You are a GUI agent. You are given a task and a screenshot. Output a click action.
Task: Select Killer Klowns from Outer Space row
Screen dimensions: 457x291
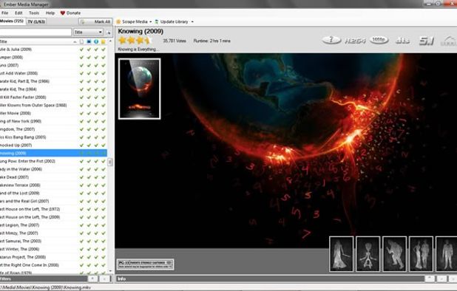54,105
